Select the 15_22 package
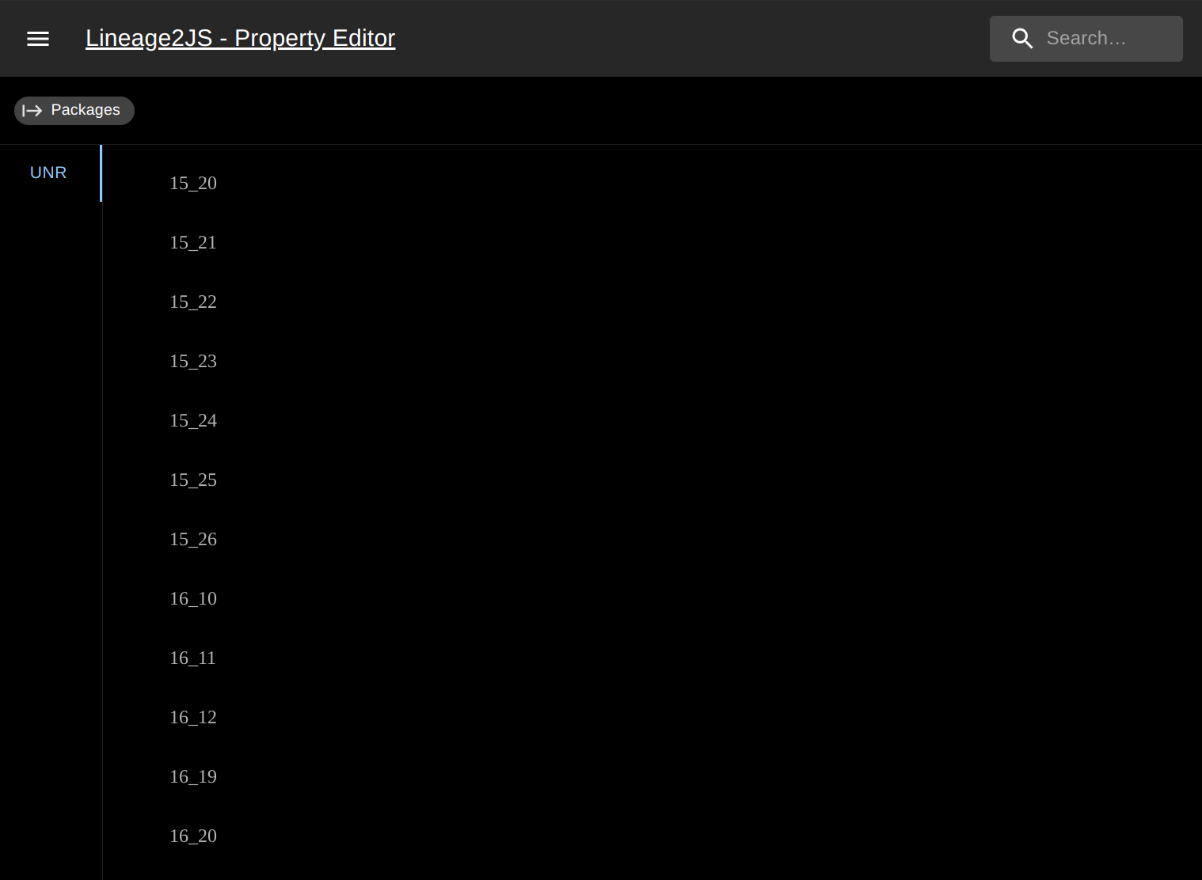 [193, 302]
